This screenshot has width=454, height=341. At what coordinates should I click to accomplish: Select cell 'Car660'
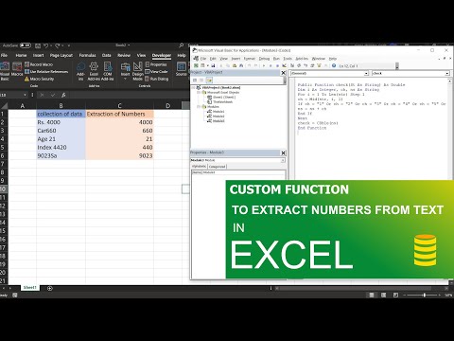point(61,131)
